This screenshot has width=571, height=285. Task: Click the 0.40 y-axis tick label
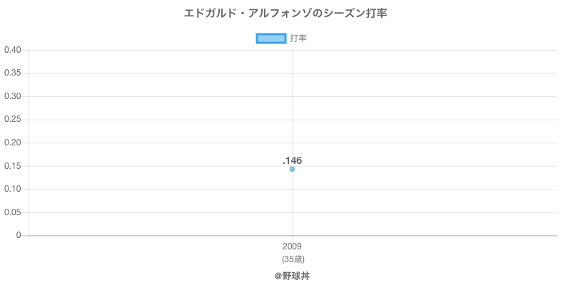12,50
